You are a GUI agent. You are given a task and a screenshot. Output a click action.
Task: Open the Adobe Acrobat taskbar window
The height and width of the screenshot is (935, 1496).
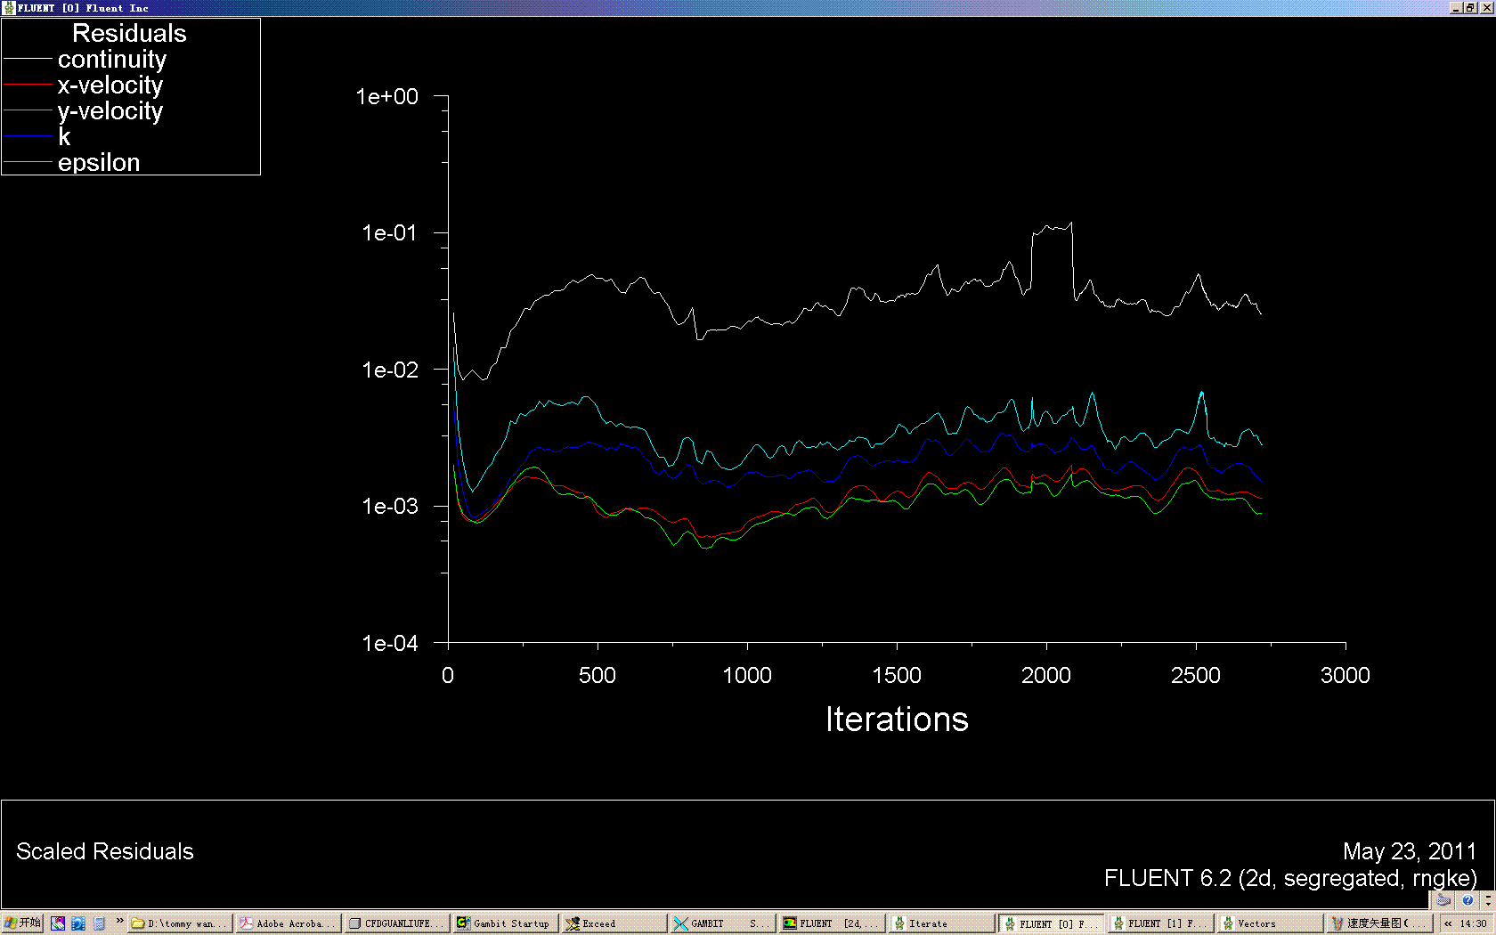click(x=289, y=923)
